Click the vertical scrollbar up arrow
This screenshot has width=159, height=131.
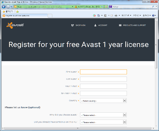(x=156, y=19)
